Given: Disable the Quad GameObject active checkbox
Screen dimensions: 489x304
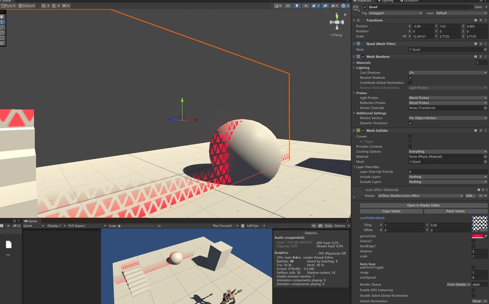Looking at the screenshot, I should coord(365,7).
